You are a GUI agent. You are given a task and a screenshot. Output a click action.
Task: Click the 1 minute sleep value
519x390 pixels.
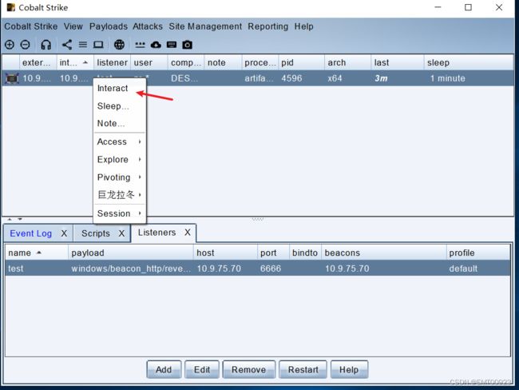click(448, 78)
